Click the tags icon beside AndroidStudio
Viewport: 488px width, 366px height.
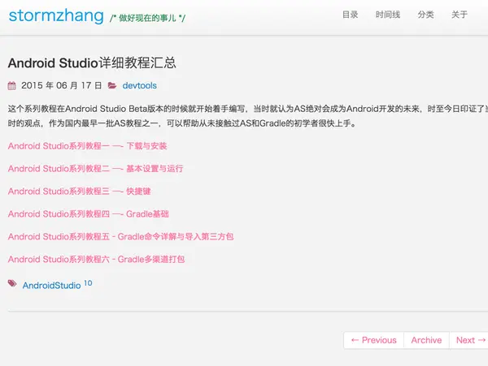12,283
